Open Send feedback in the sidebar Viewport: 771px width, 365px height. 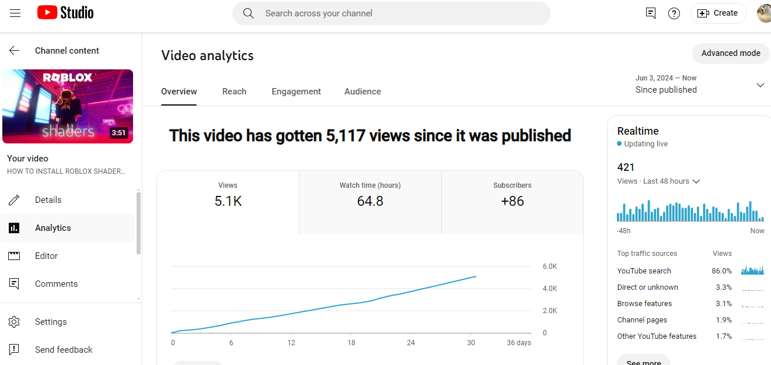(x=67, y=350)
